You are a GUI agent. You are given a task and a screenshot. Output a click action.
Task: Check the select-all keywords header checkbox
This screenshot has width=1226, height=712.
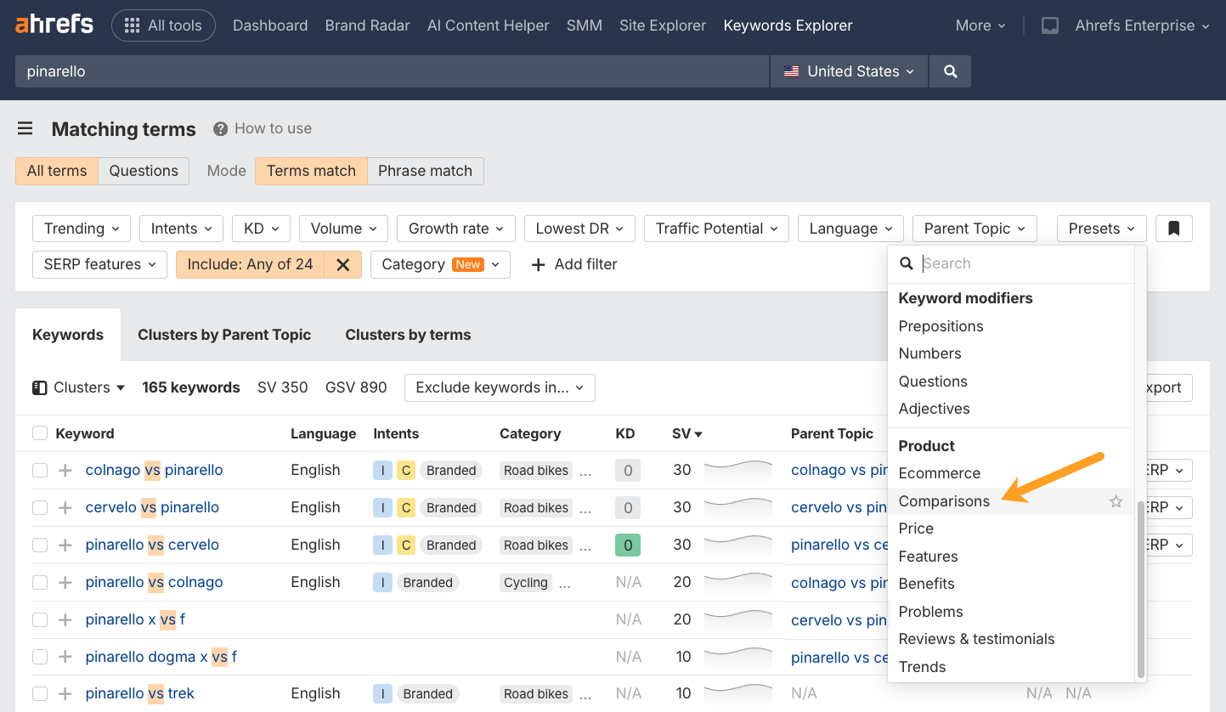pos(39,432)
